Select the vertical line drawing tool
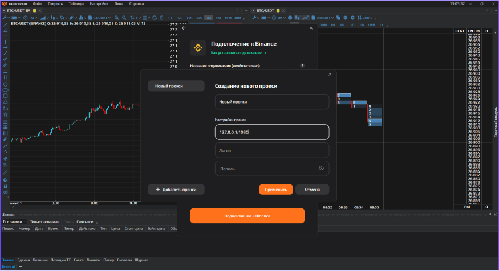The width and height of the screenshot is (499, 271). pyautogui.click(x=5, y=42)
